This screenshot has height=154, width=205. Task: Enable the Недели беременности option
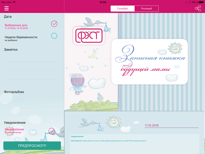tap(54, 36)
